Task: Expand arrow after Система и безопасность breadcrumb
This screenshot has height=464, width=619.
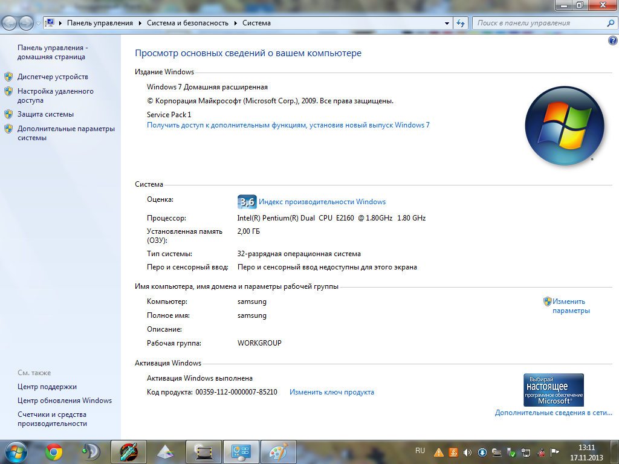Action: tap(235, 24)
